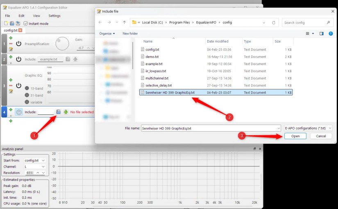Click the save-as icon in editor toolbar
338x209 pixels.
click(x=18, y=23)
